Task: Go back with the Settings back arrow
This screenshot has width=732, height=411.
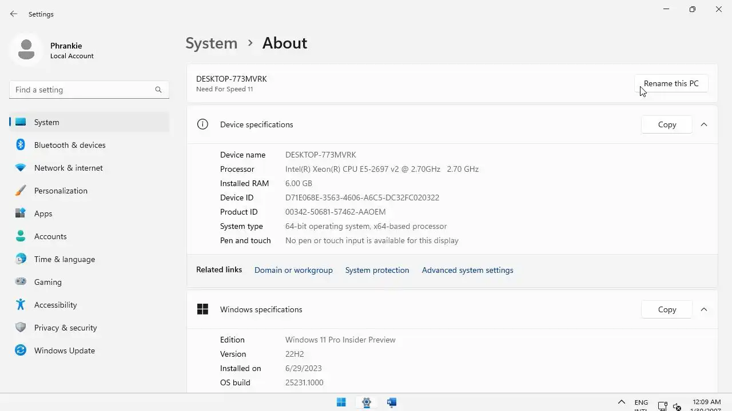Action: [x=14, y=14]
